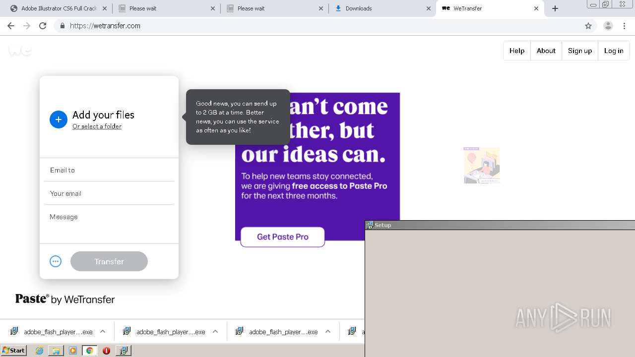Expand options for first adobe_flash_player download
Image resolution: width=635 pixels, height=357 pixels.
tap(103, 332)
